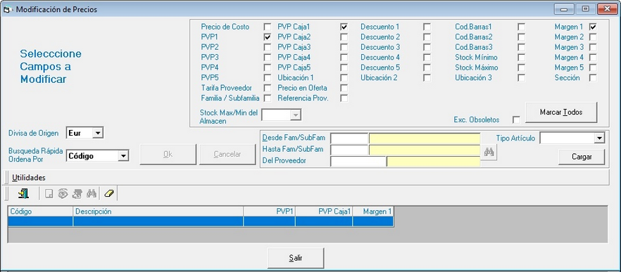The image size is (621, 272).
Task: Click the Marcar Todos button
Action: (561, 112)
